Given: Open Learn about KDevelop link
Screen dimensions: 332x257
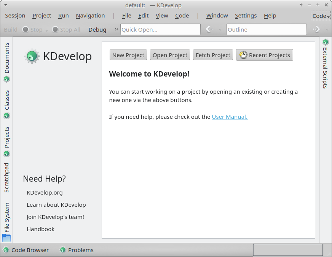Looking at the screenshot, I should pyautogui.click(x=56, y=205).
